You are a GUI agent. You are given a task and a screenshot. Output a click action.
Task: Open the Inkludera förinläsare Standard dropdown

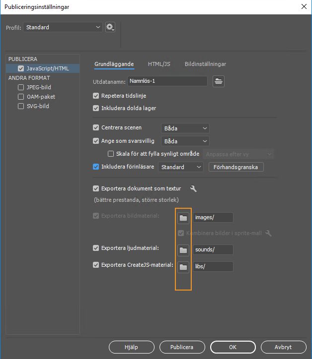181,167
